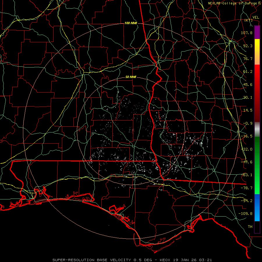Click the -78.7 legend value
The height and width of the screenshot is (262, 262).
pyautogui.click(x=247, y=188)
